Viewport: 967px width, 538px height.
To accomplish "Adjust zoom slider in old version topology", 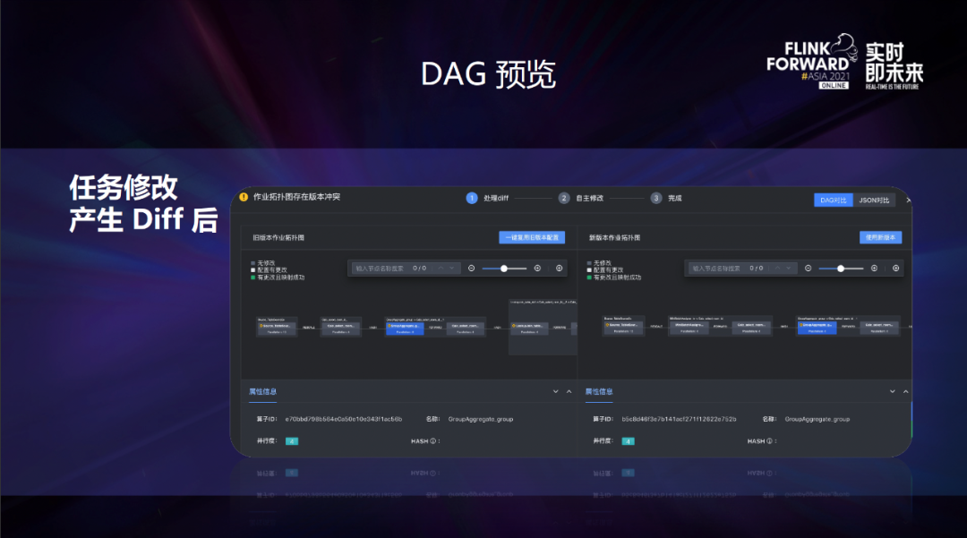I will [x=504, y=268].
